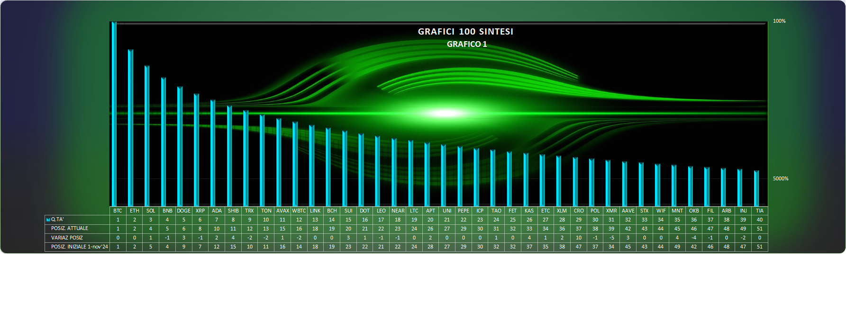The width and height of the screenshot is (846, 319).
Task: Select POSIZ. INIZIALE value under SHIB
Action: click(x=233, y=247)
